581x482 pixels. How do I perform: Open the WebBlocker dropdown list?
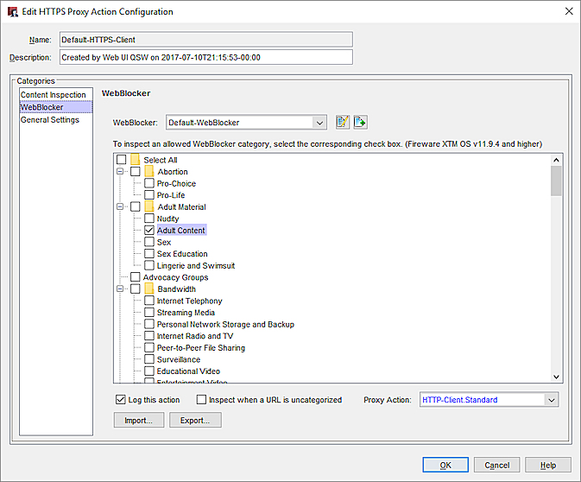coord(319,123)
